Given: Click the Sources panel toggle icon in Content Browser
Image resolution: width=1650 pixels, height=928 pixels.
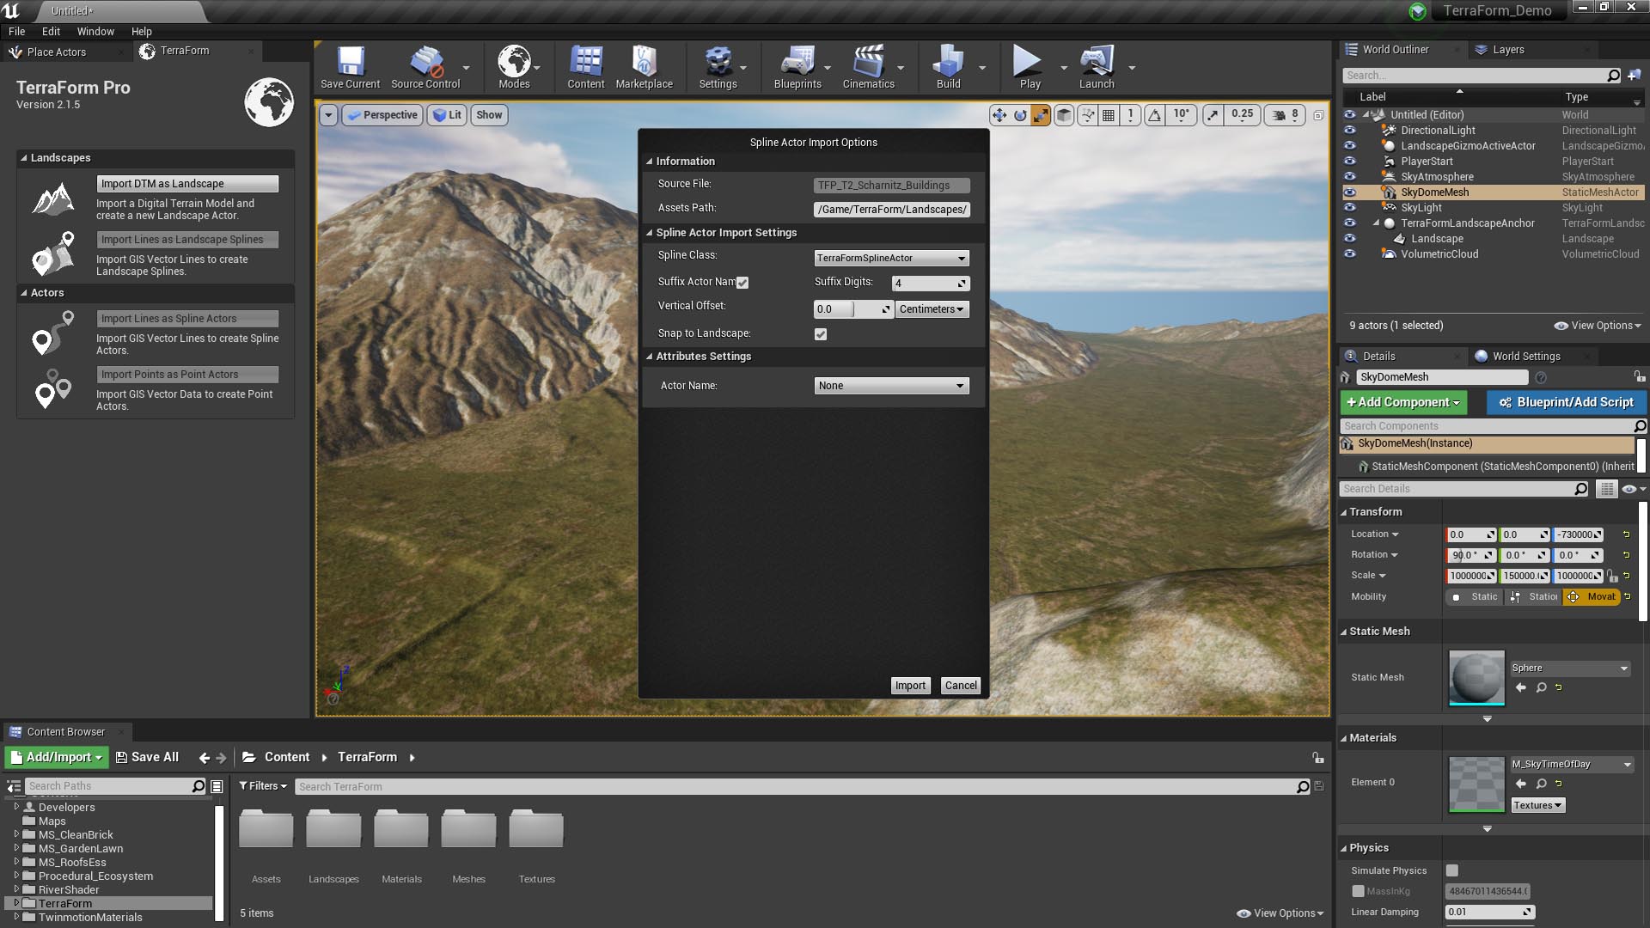Looking at the screenshot, I should pos(14,786).
